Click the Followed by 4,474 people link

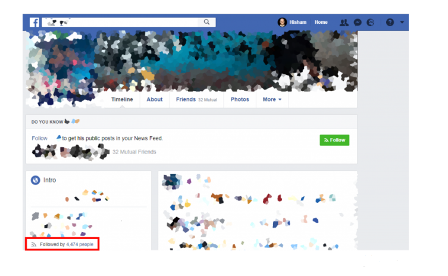click(67, 244)
